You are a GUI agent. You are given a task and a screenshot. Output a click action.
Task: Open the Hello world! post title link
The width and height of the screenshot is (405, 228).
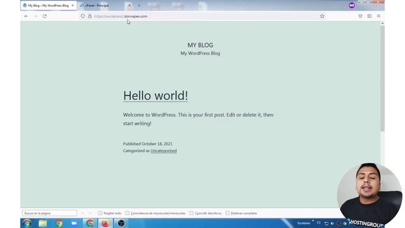pos(156,96)
